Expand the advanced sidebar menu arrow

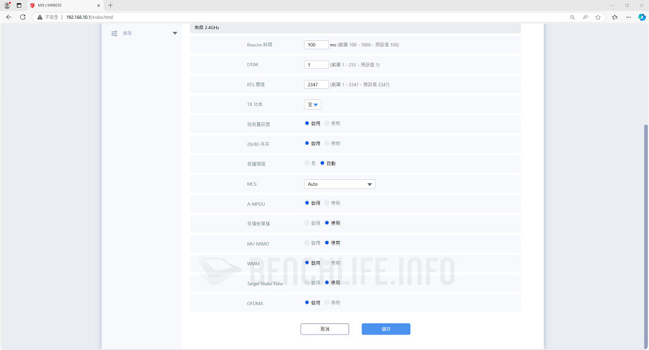pyautogui.click(x=175, y=33)
